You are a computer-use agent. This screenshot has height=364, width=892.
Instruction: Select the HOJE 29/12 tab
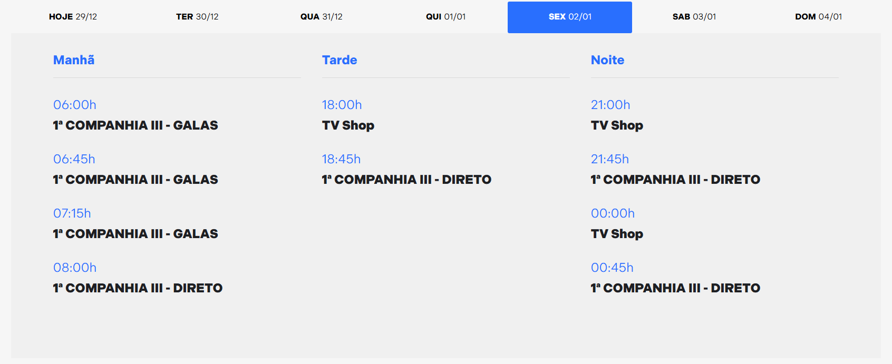pyautogui.click(x=73, y=17)
